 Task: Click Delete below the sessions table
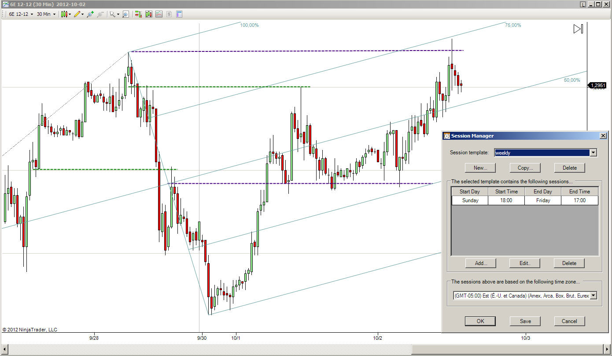click(569, 263)
